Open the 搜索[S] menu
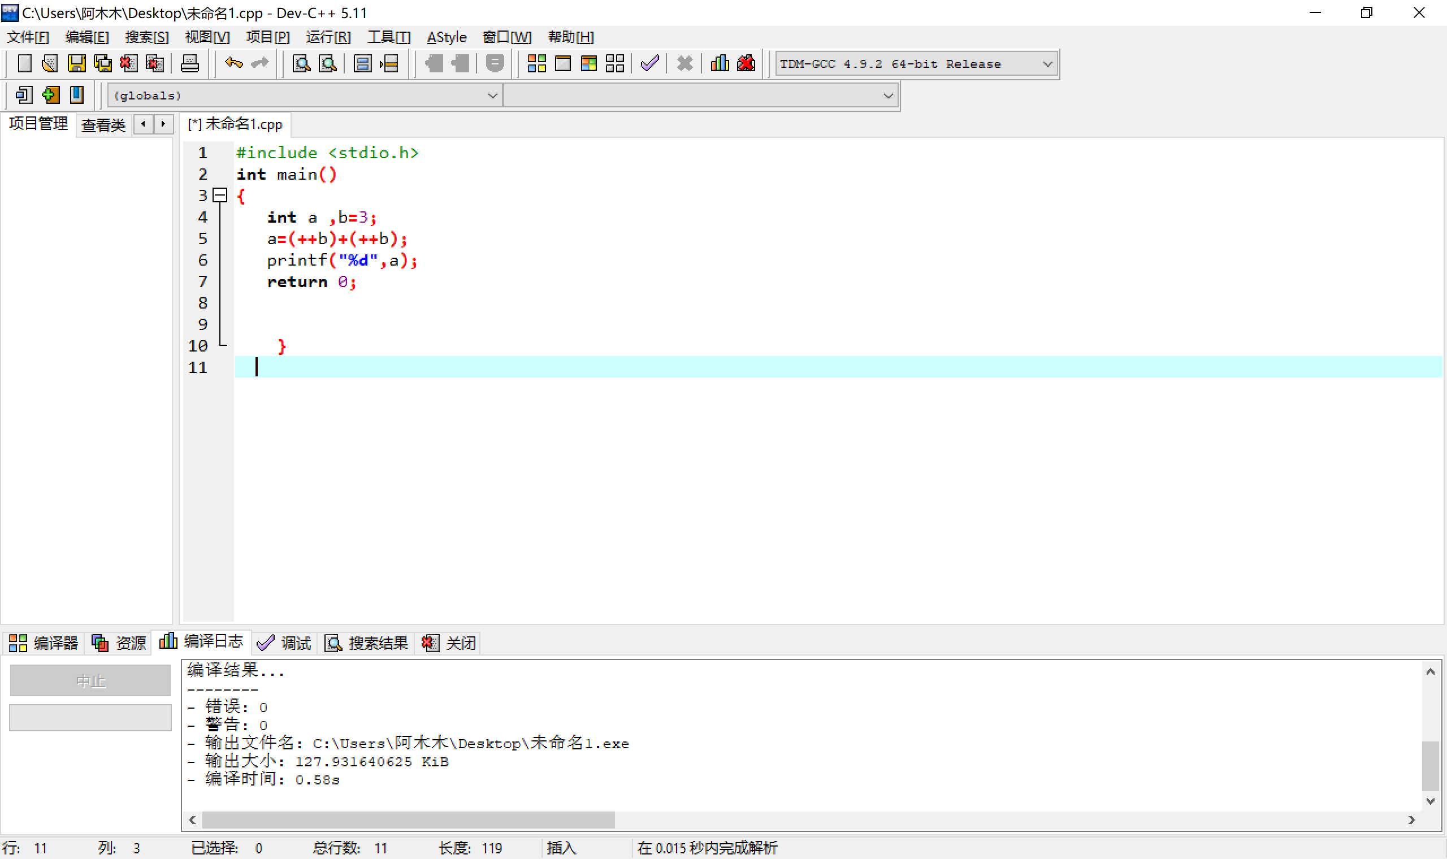The width and height of the screenshot is (1447, 859). click(x=147, y=37)
